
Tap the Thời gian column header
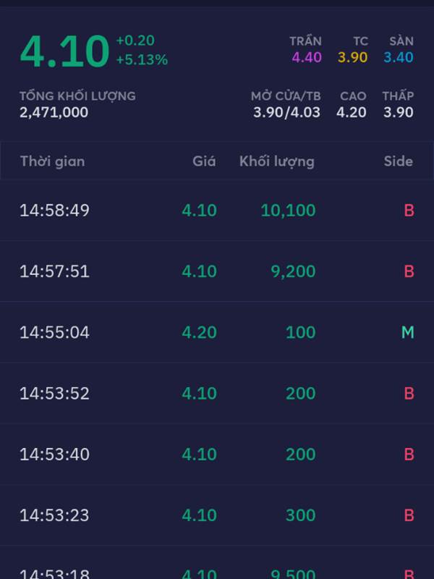point(52,161)
